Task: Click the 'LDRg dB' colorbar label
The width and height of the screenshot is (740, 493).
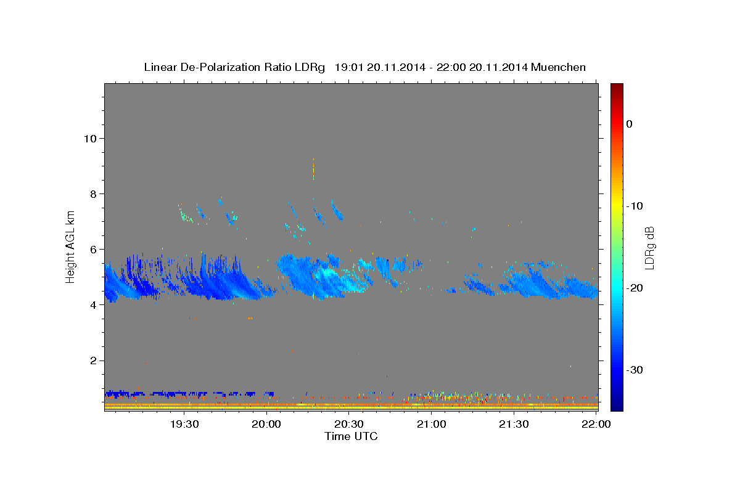Action: tap(649, 248)
